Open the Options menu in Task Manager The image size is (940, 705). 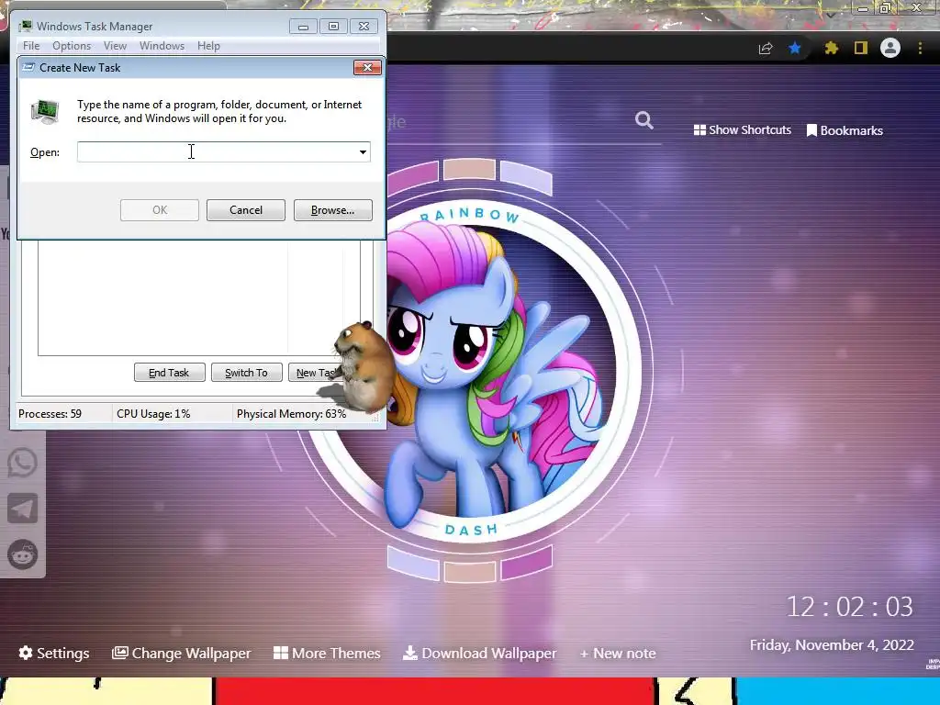coord(72,46)
